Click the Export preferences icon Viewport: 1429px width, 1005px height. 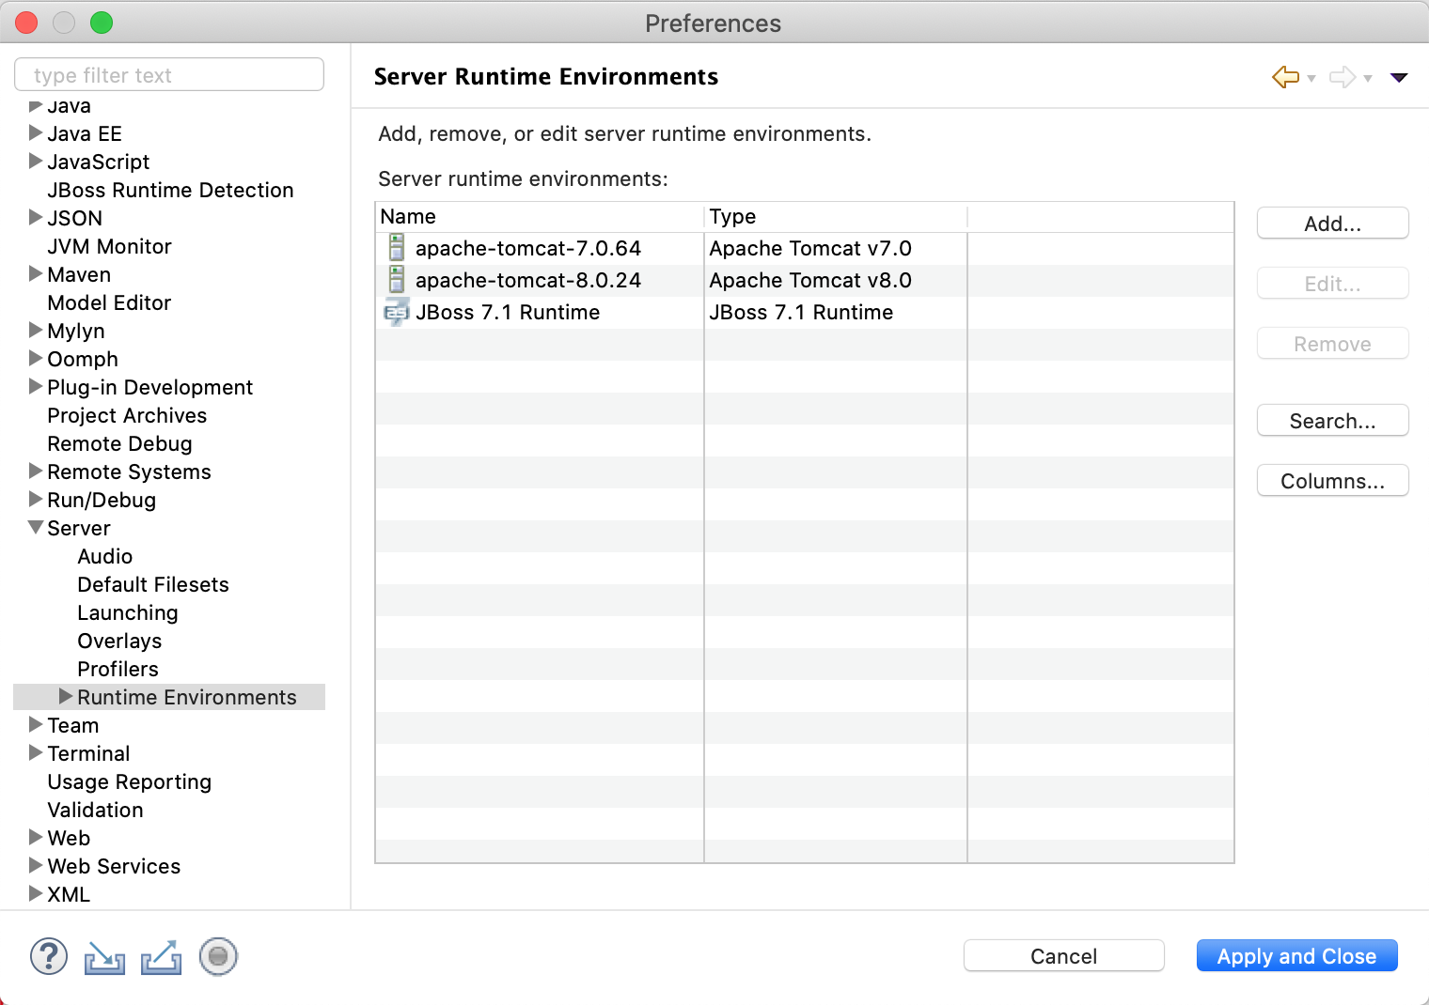(x=162, y=957)
